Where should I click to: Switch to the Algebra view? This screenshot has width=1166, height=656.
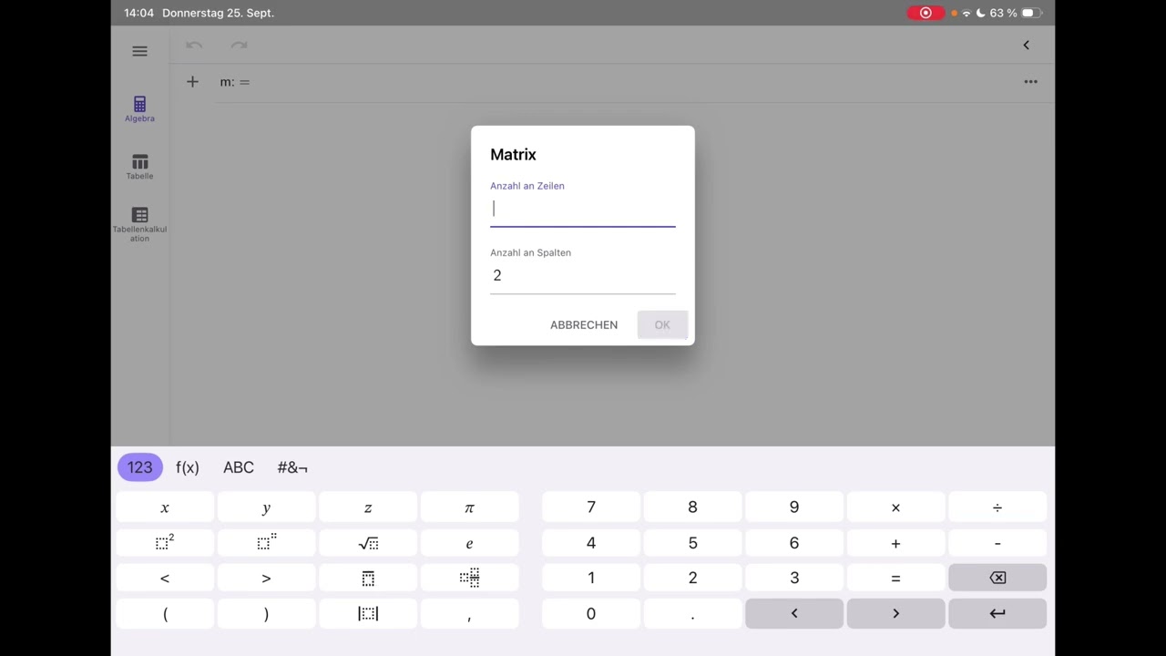[139, 109]
